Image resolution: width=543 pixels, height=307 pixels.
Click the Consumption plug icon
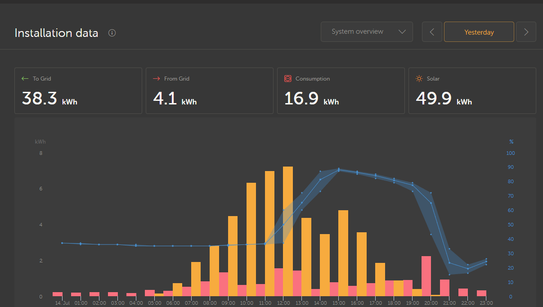(287, 78)
